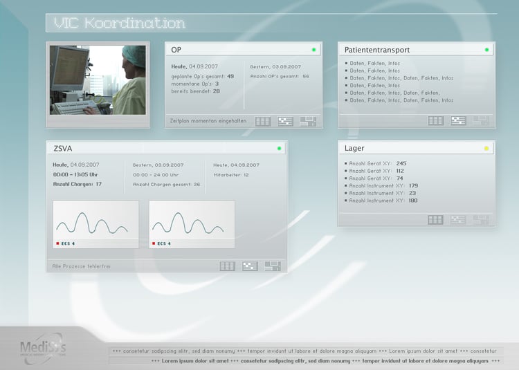Open dimmed block layout icon in Patiententransport panel
This screenshot has height=370, width=519.
point(481,121)
